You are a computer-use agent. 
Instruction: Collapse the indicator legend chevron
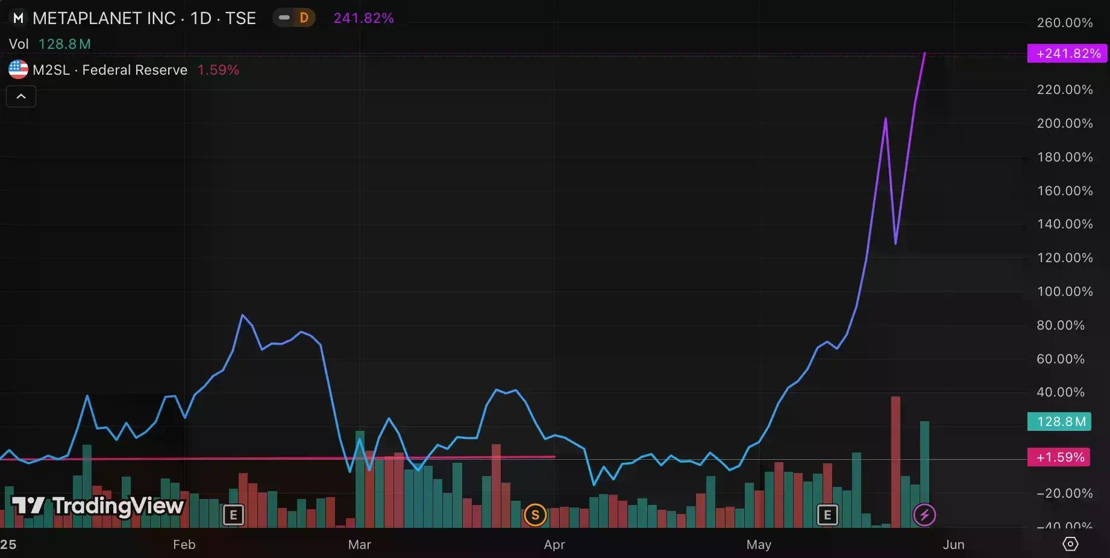(x=21, y=96)
